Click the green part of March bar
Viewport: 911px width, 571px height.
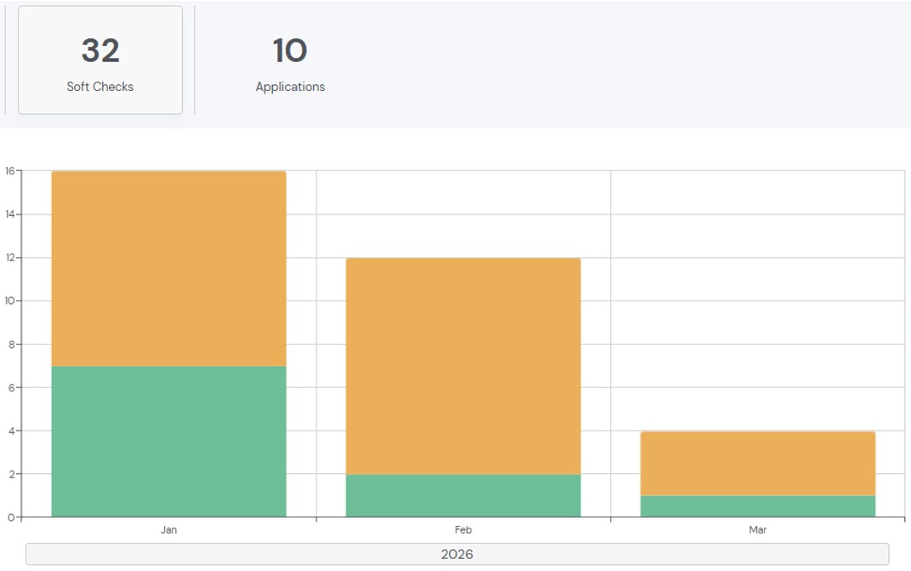[757, 506]
